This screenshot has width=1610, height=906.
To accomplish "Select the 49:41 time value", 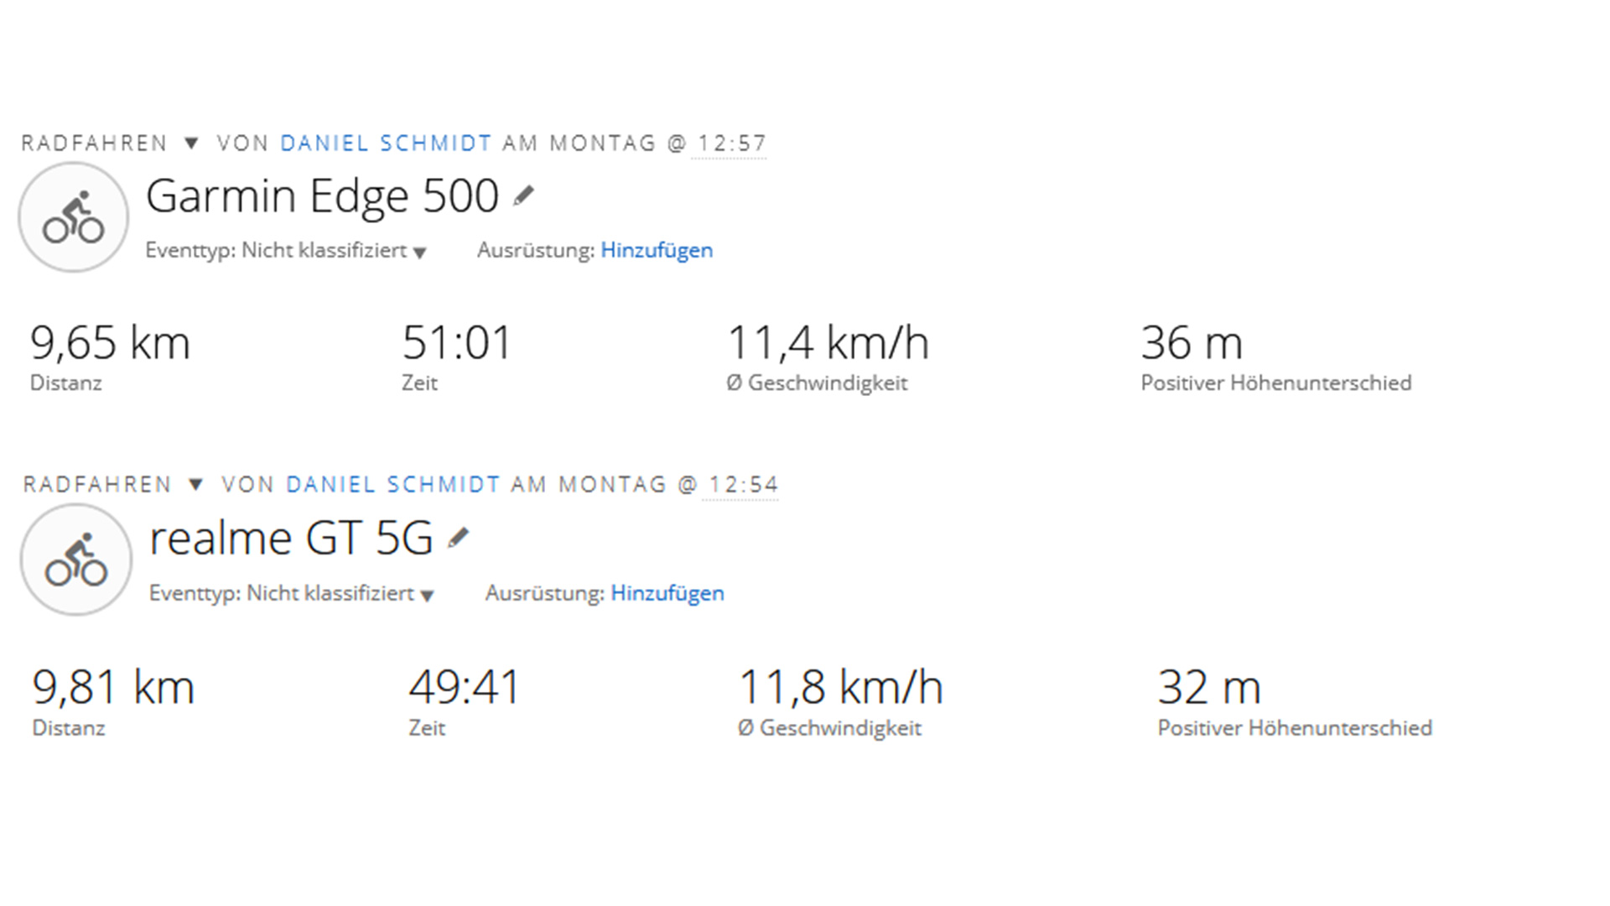I will 464,687.
